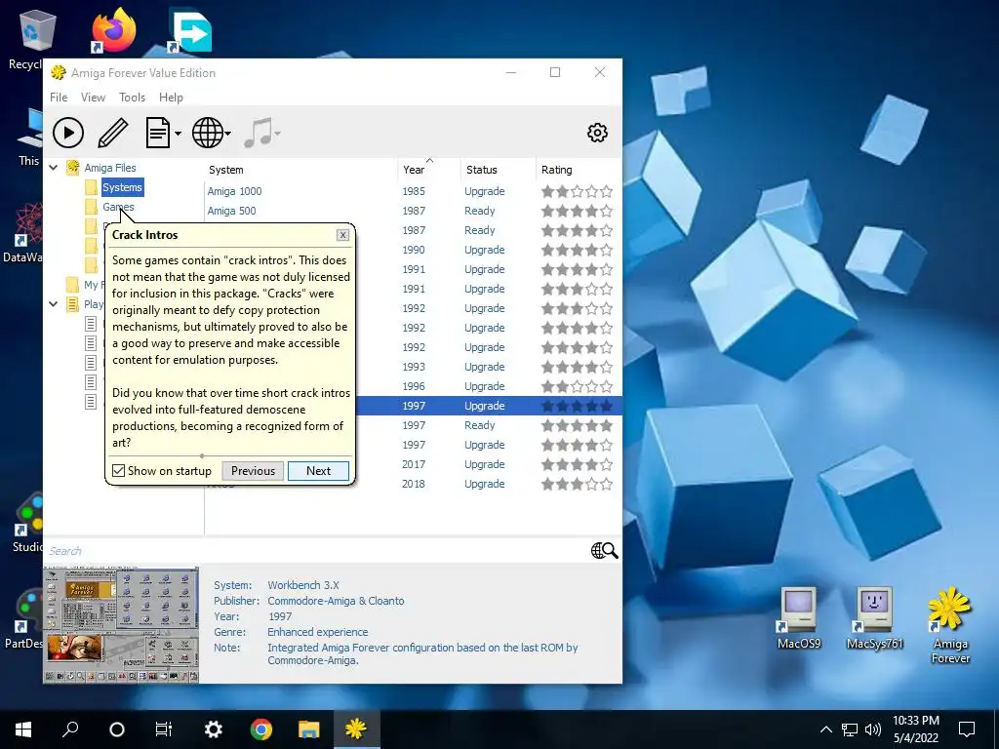The height and width of the screenshot is (749, 999).
Task: Click the 1996 year cell
Action: (414, 386)
